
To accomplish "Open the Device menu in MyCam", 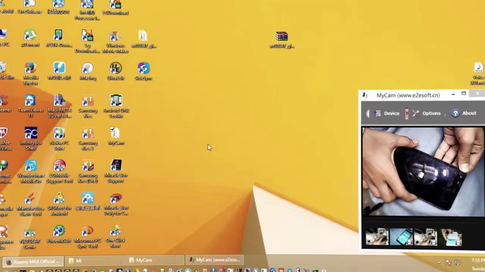I will pyautogui.click(x=387, y=113).
